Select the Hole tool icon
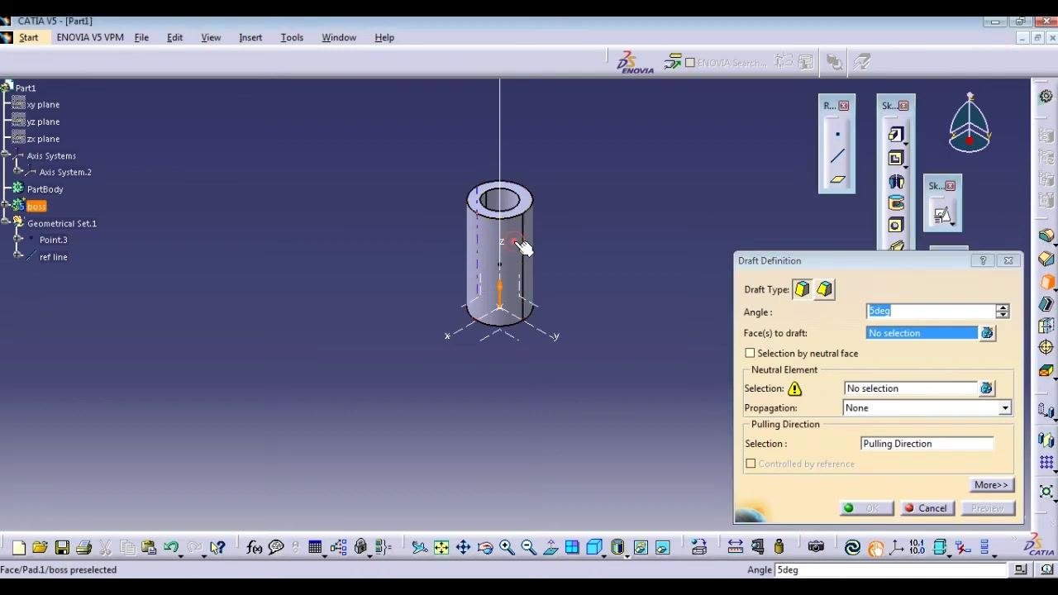Image resolution: width=1058 pixels, height=595 pixels. pyautogui.click(x=896, y=226)
